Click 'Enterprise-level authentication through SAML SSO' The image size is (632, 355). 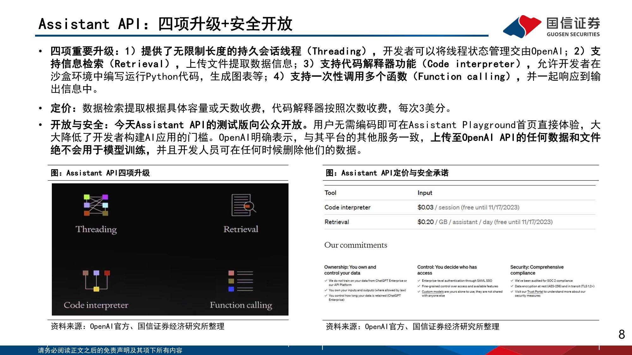click(457, 281)
